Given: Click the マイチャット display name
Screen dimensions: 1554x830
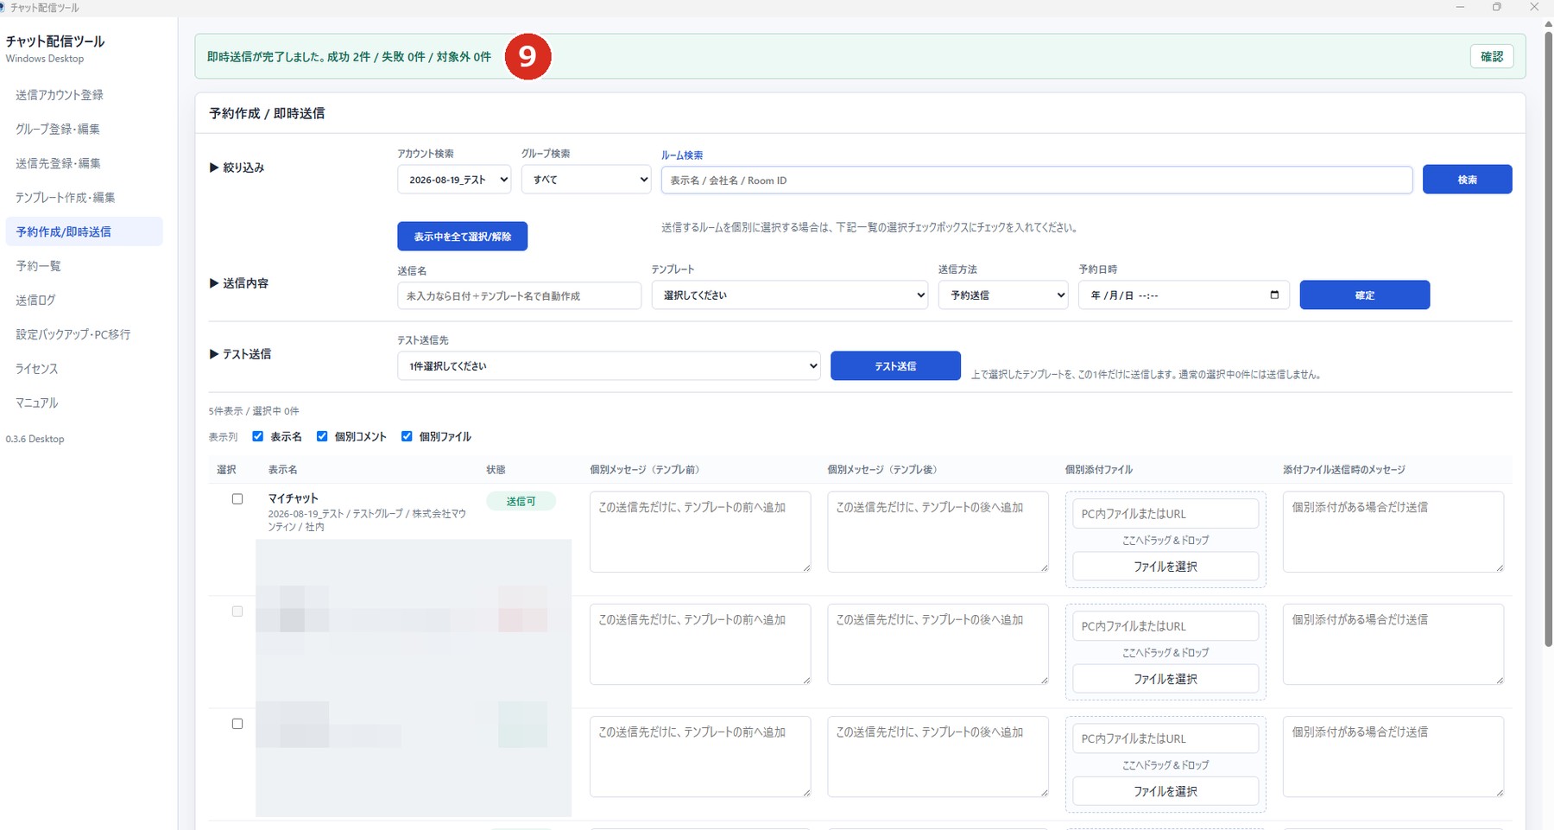Looking at the screenshot, I should pyautogui.click(x=294, y=498).
